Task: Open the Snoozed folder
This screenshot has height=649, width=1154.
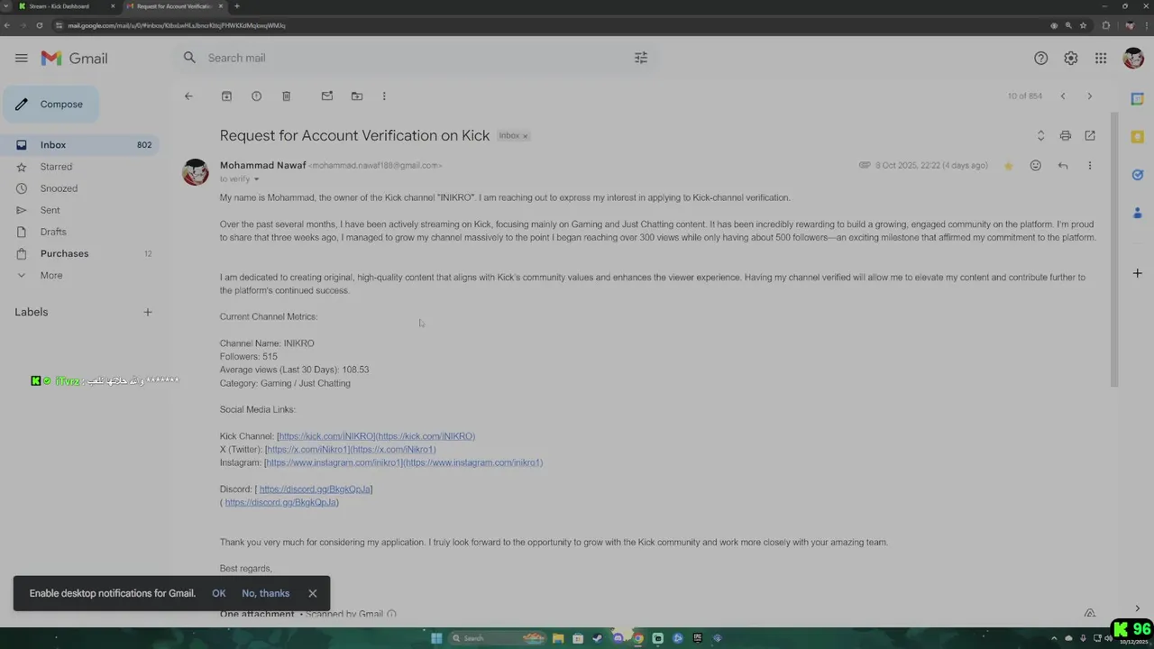Action: (x=79, y=188)
